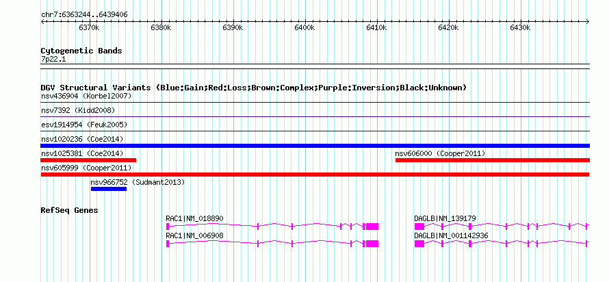Image resolution: width=609 pixels, height=282 pixels.
Task: Click the 6400k ruler tick label
Action: (305, 28)
